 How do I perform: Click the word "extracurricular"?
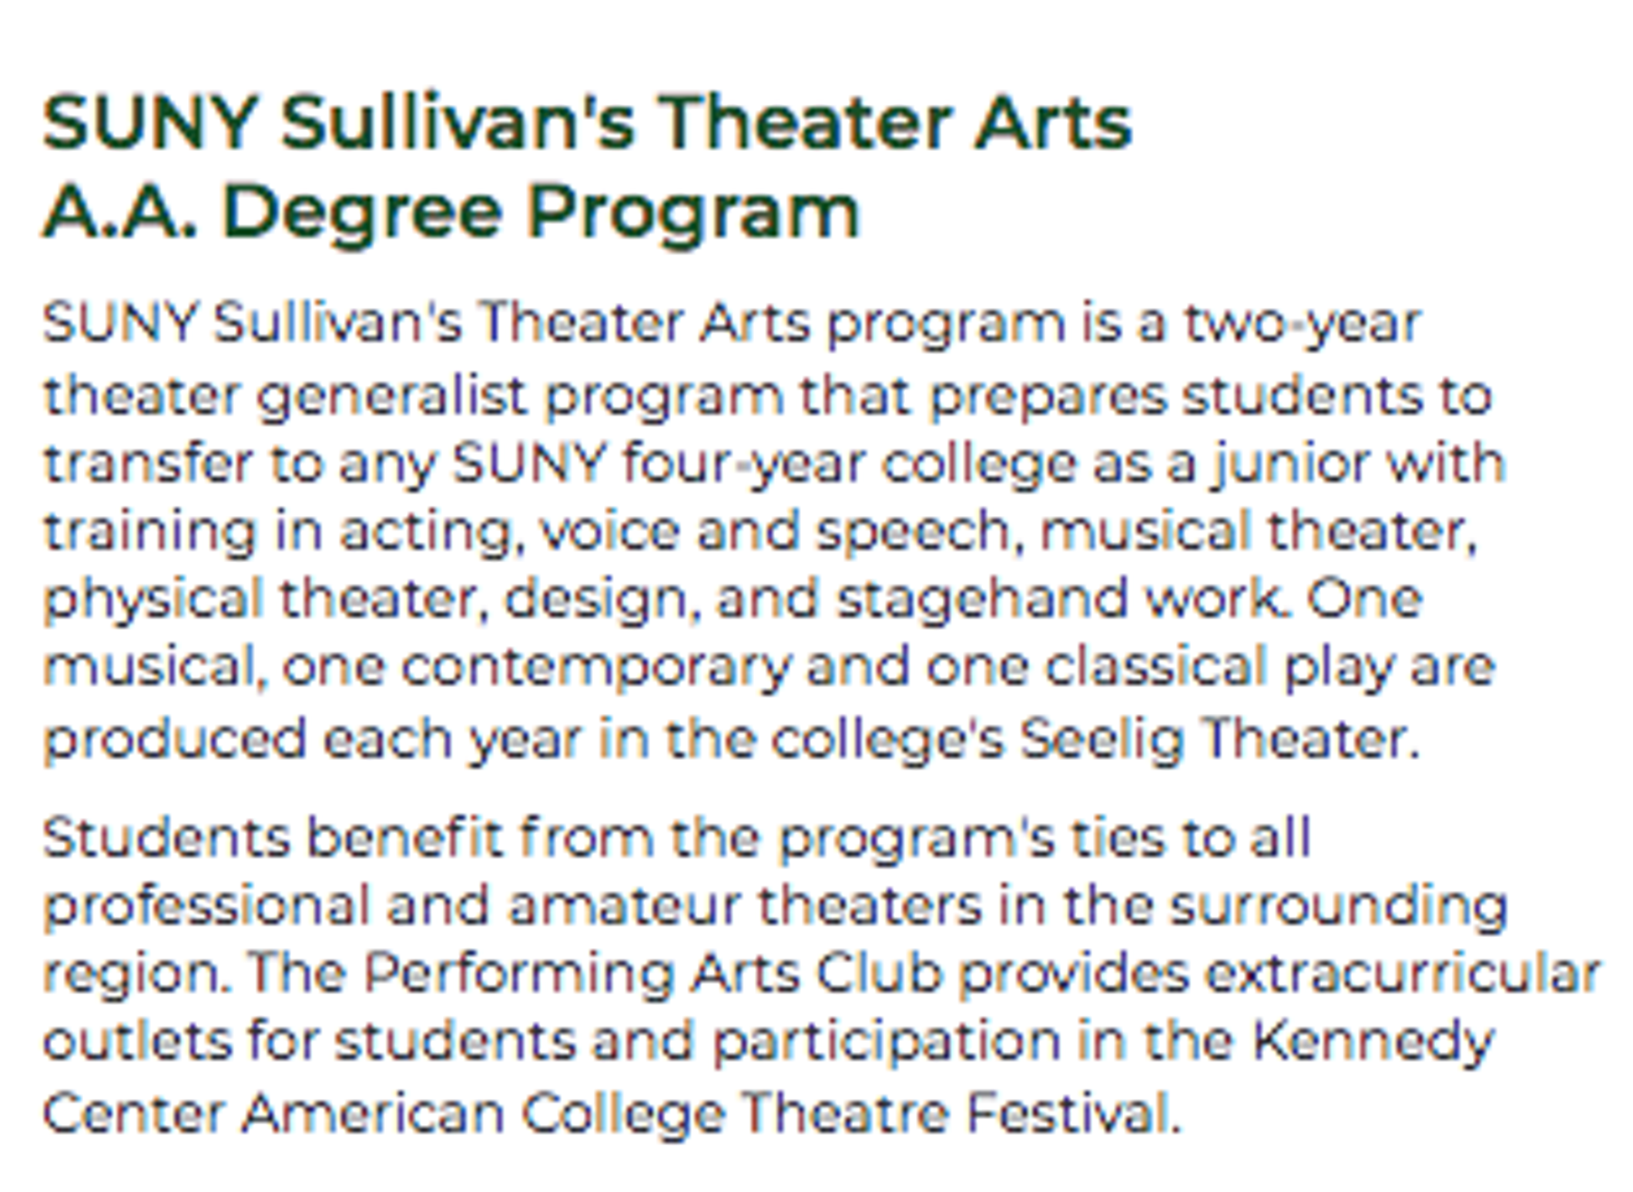pos(1403,973)
